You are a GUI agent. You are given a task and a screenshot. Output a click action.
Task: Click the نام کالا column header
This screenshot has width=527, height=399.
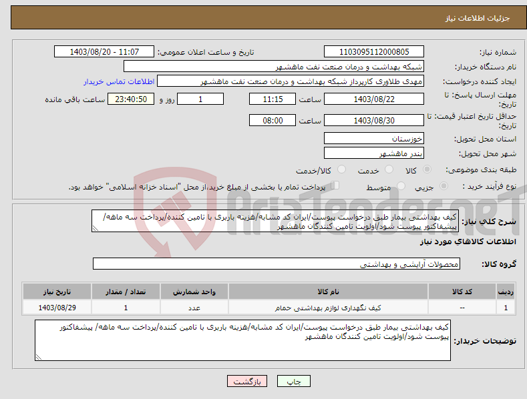click(x=328, y=292)
